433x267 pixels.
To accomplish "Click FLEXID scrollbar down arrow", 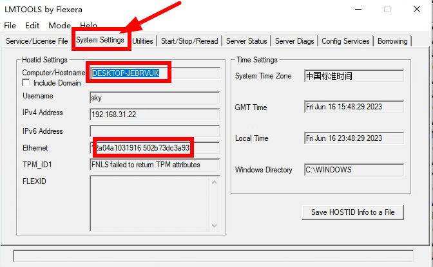I will click(215, 226).
